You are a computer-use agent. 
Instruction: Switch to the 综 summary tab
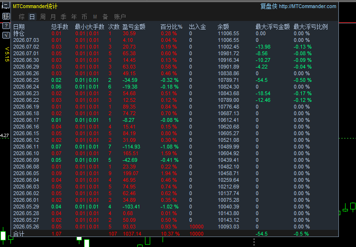[x=21, y=17]
